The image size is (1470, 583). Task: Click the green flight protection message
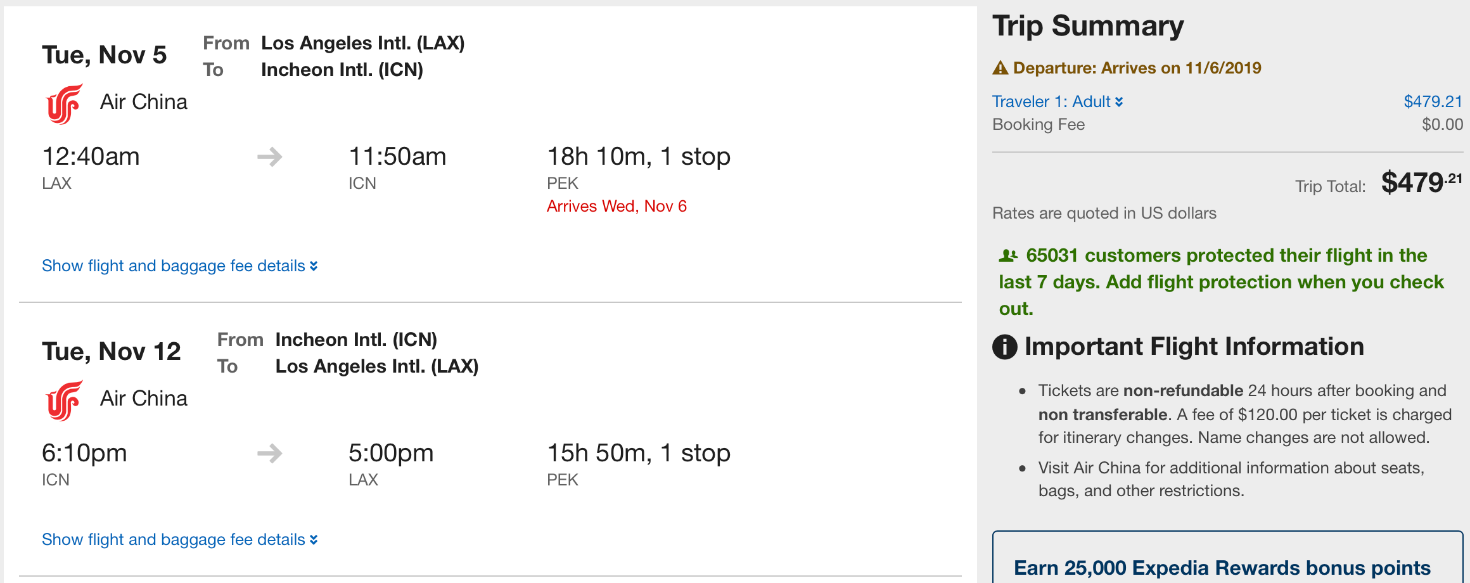click(1220, 282)
